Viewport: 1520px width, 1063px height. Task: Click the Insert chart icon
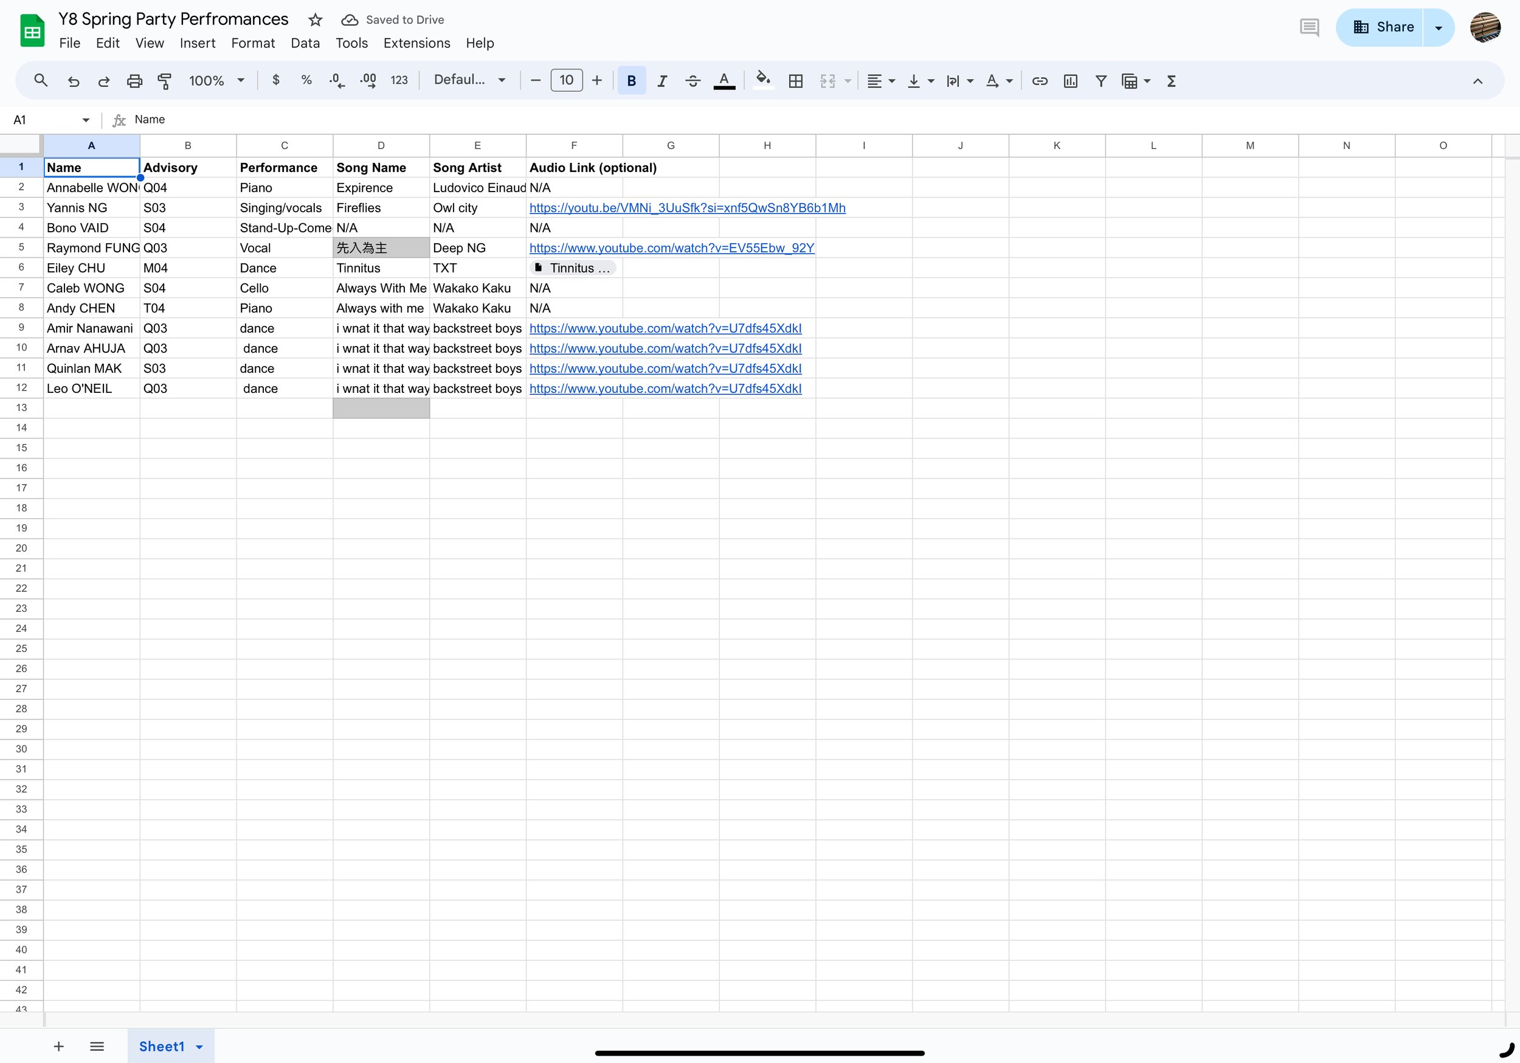click(1070, 81)
